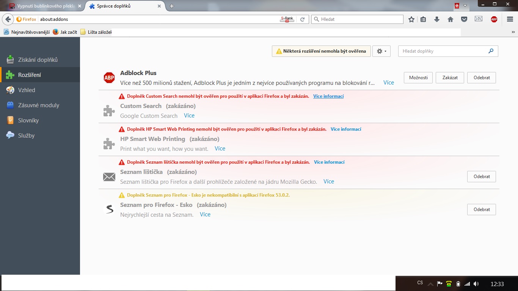Remove Seznam pro Firefox - Esko with 'Odebrat'

(x=482, y=210)
